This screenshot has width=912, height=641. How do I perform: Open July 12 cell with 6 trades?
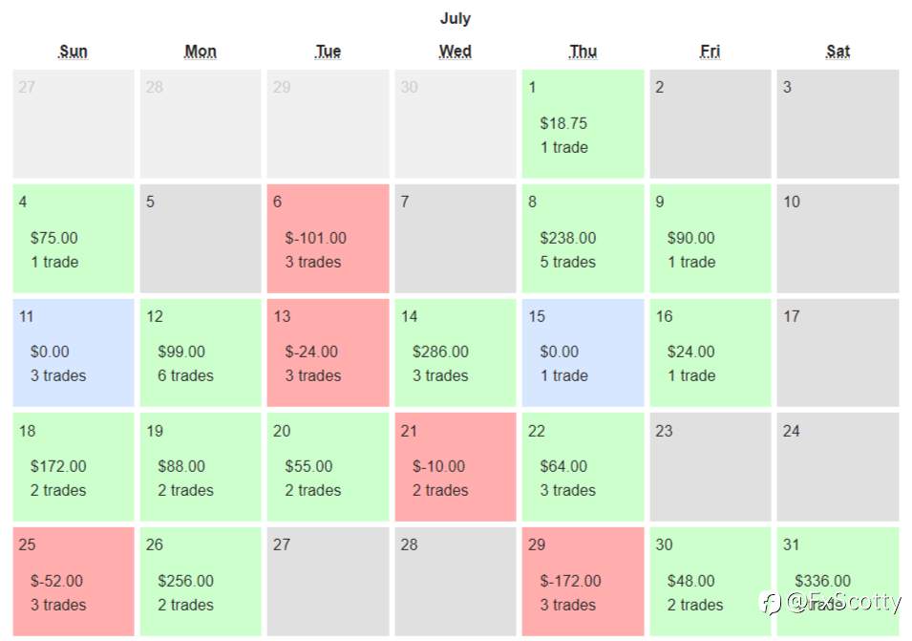pos(201,353)
